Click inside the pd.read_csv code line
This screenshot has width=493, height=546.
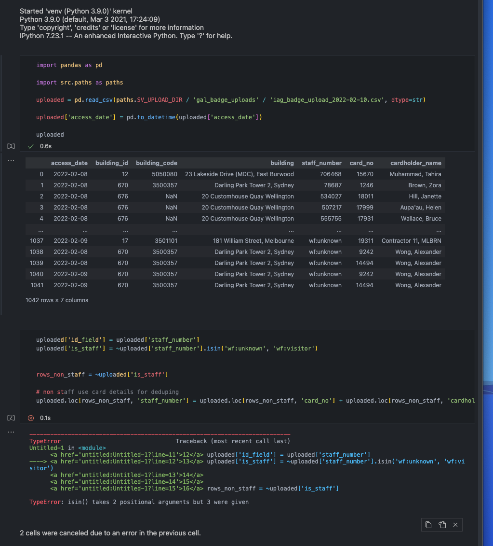145,99
